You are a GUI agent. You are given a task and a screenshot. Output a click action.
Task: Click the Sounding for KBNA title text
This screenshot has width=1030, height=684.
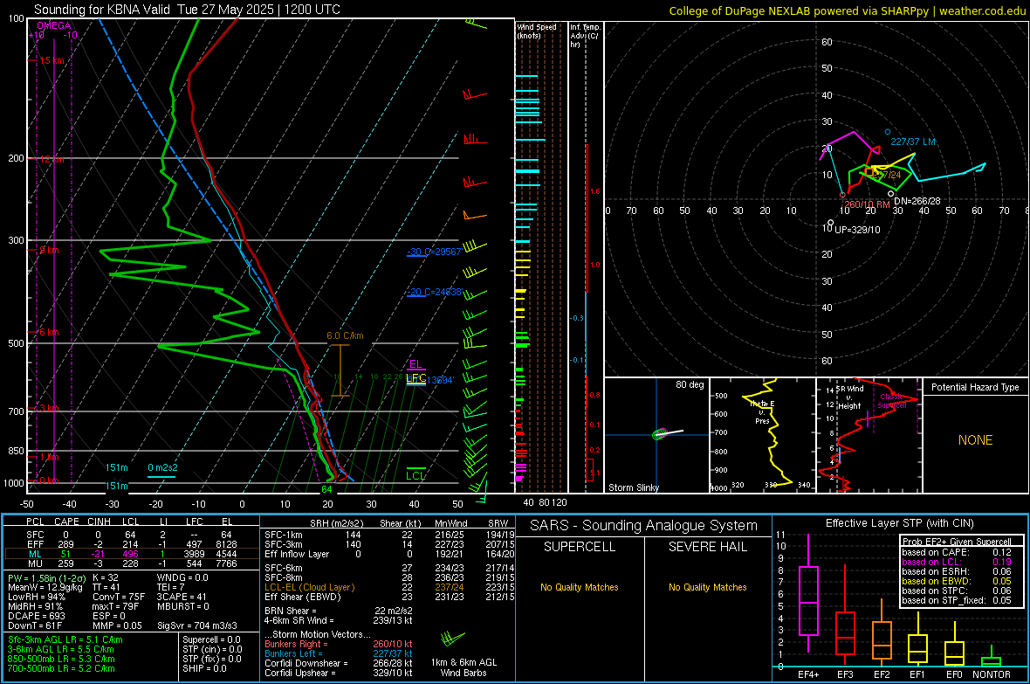coord(187,10)
